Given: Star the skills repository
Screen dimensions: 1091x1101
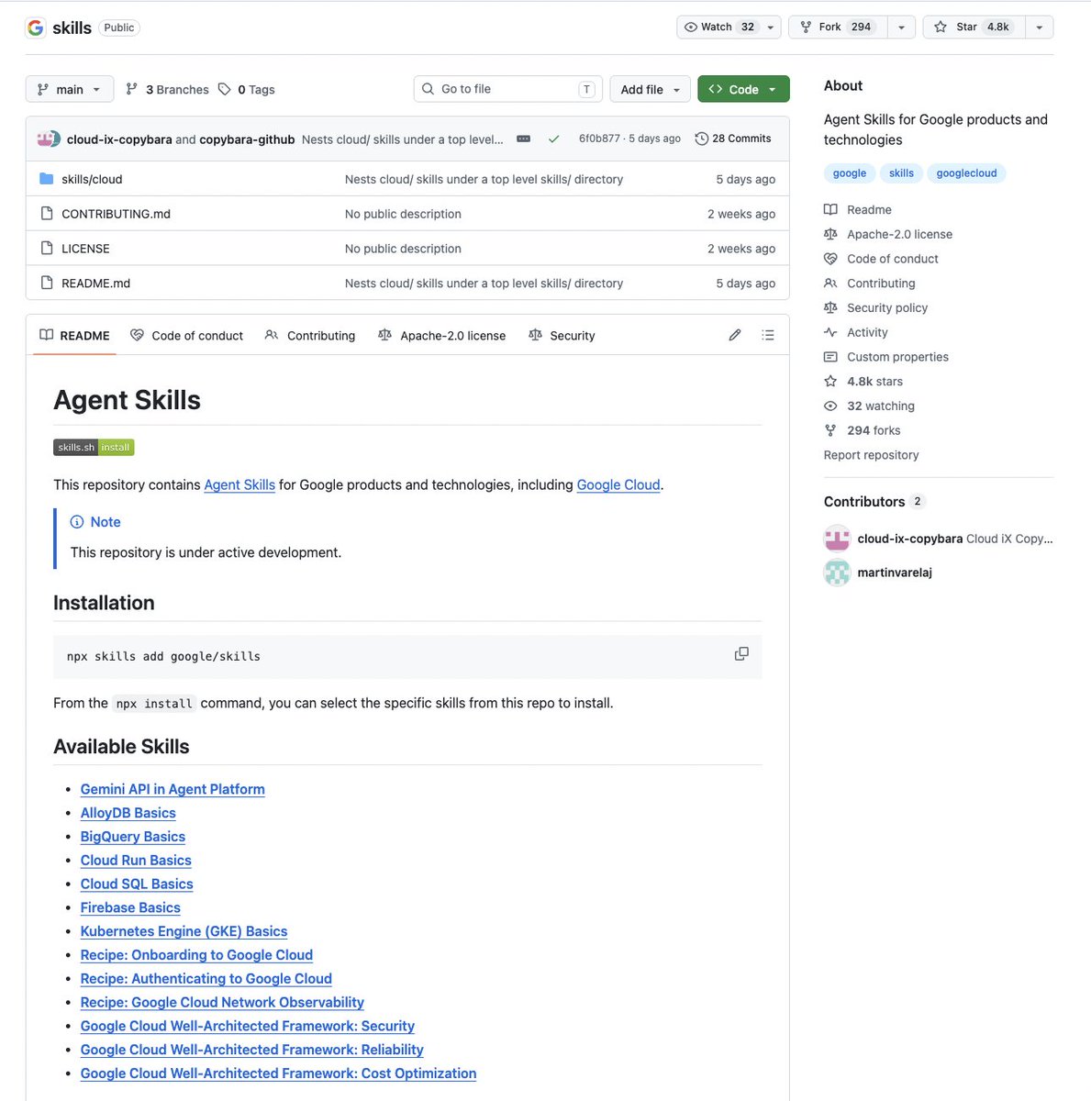Looking at the screenshot, I should [x=974, y=28].
